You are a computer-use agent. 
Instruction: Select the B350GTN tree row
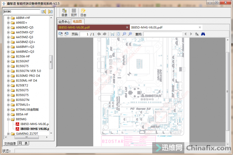22,100
